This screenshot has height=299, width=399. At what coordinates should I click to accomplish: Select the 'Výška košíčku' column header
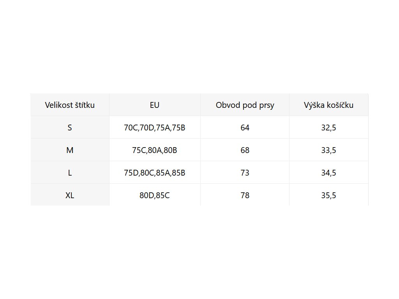pos(328,105)
